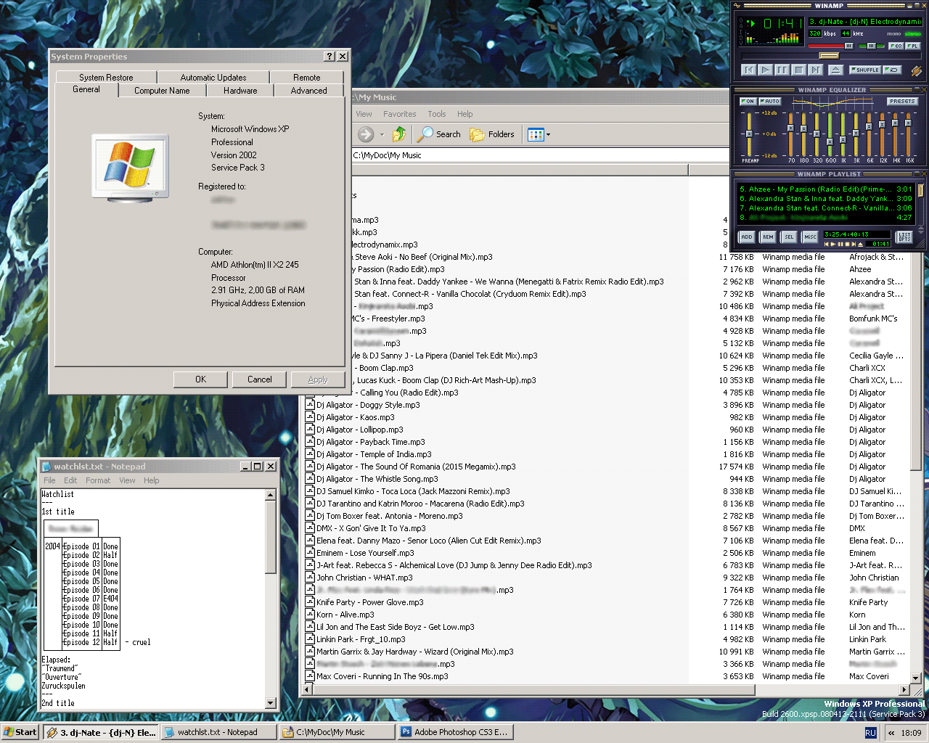Screen dimensions: 929x743
Task: Click the RU language indicator in tray
Action: 870,733
